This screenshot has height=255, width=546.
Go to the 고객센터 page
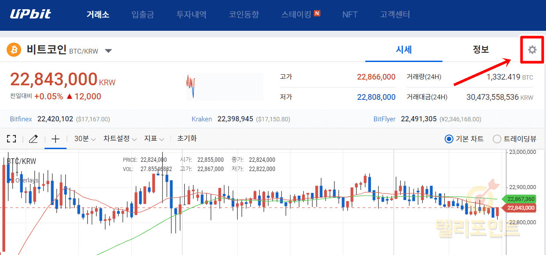[395, 15]
